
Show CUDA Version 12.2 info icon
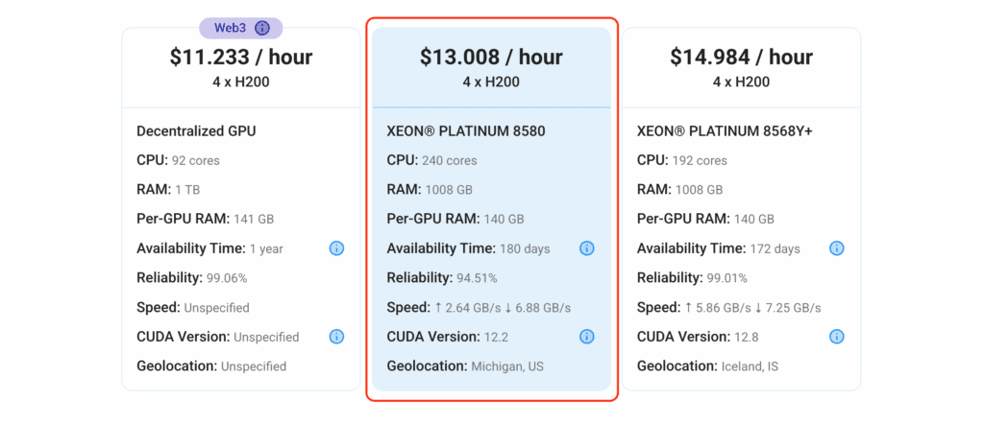tap(587, 337)
